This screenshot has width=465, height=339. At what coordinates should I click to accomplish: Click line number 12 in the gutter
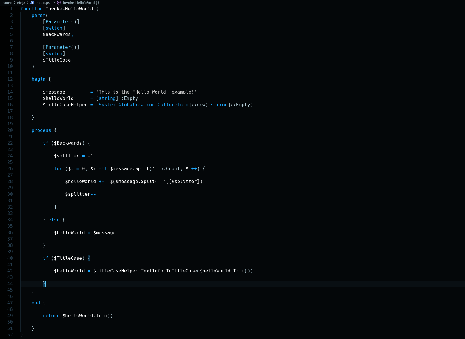[x=10, y=79]
